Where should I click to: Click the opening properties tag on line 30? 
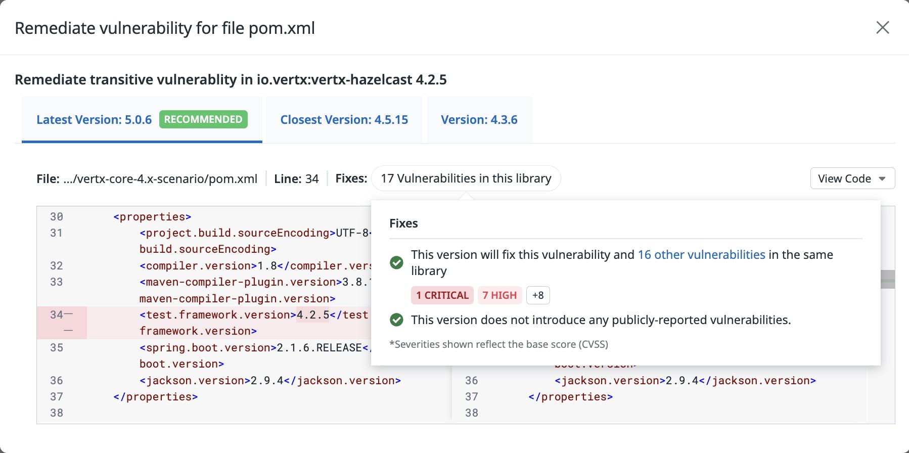152,217
